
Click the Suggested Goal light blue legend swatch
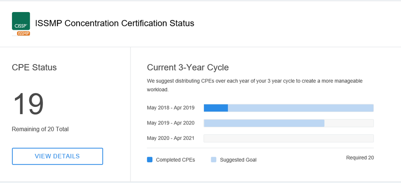click(x=214, y=159)
